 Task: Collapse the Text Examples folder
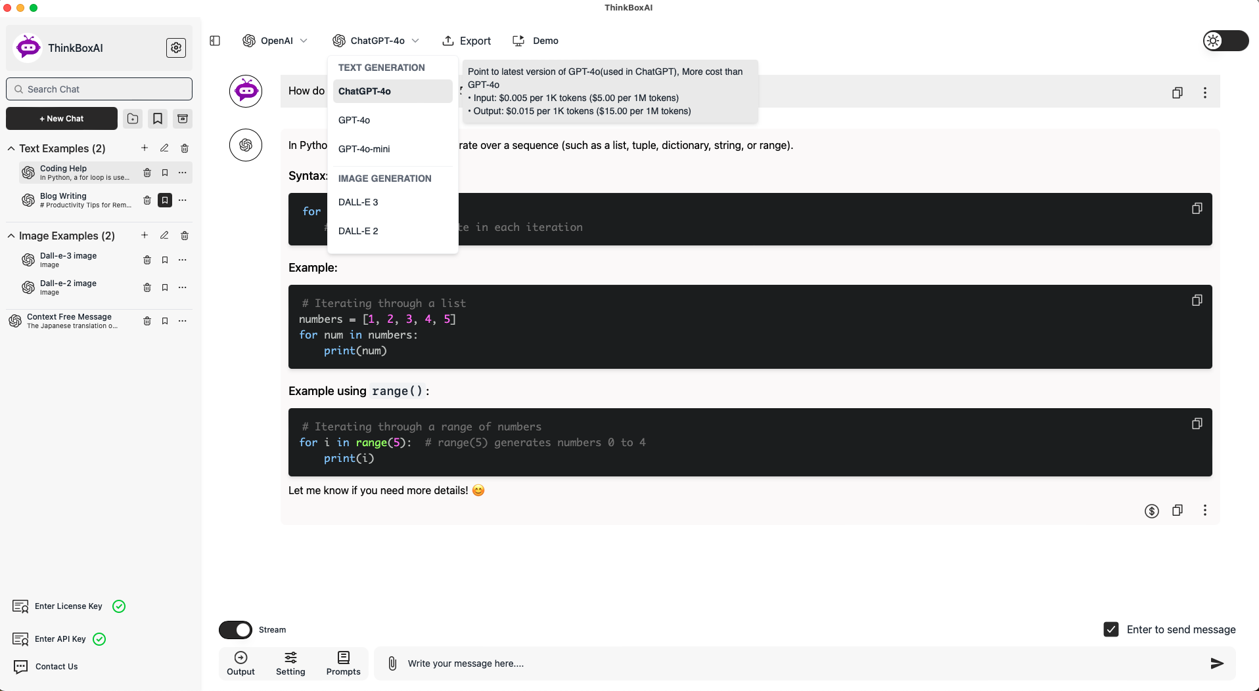(11, 148)
